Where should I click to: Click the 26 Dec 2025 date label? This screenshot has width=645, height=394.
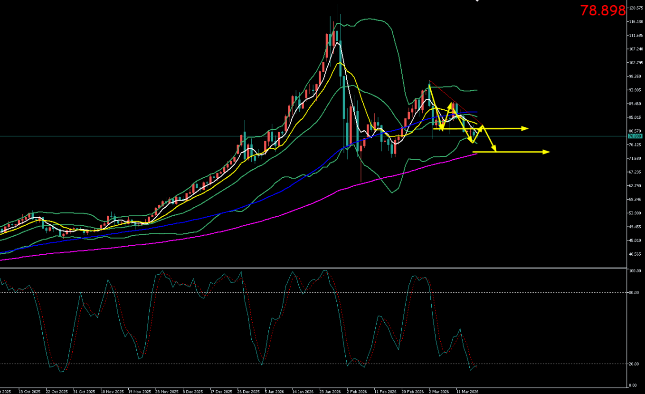pos(249,392)
